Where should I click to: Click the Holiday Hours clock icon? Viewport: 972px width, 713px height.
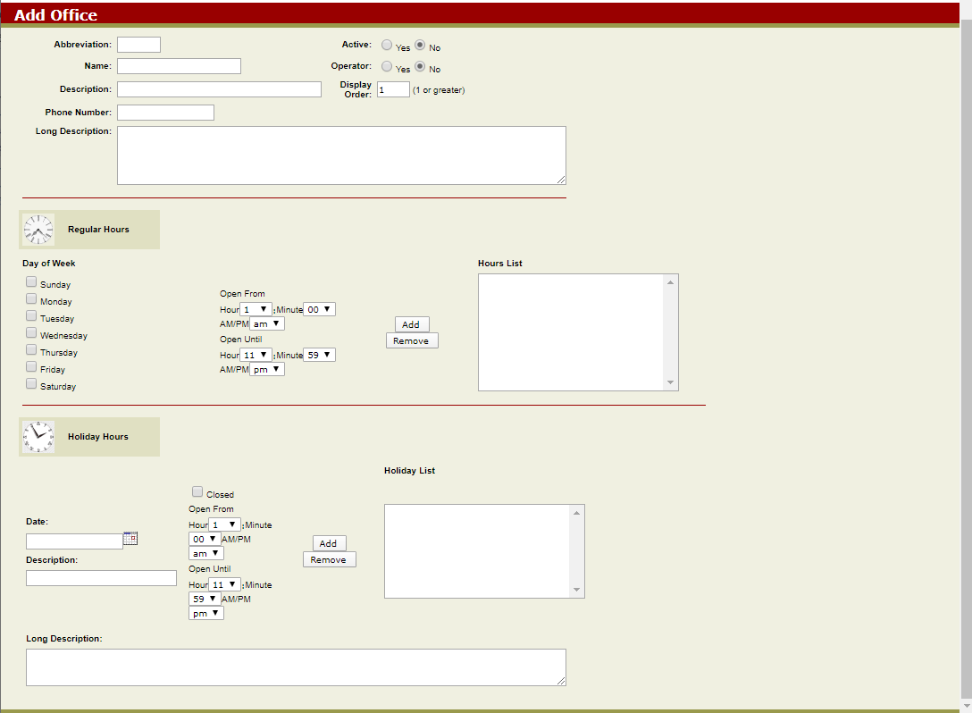38,436
